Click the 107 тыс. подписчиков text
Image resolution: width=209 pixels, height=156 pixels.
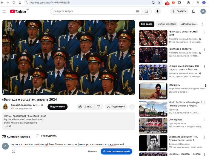click(x=21, y=108)
